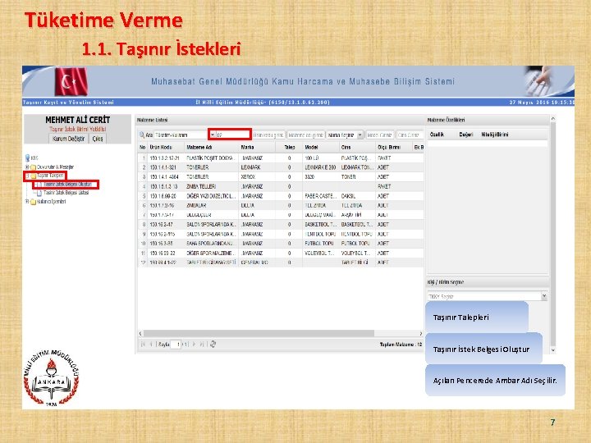Expand the Kullanıcı İşlemleri tree node
The image size is (591, 443).
tap(27, 202)
